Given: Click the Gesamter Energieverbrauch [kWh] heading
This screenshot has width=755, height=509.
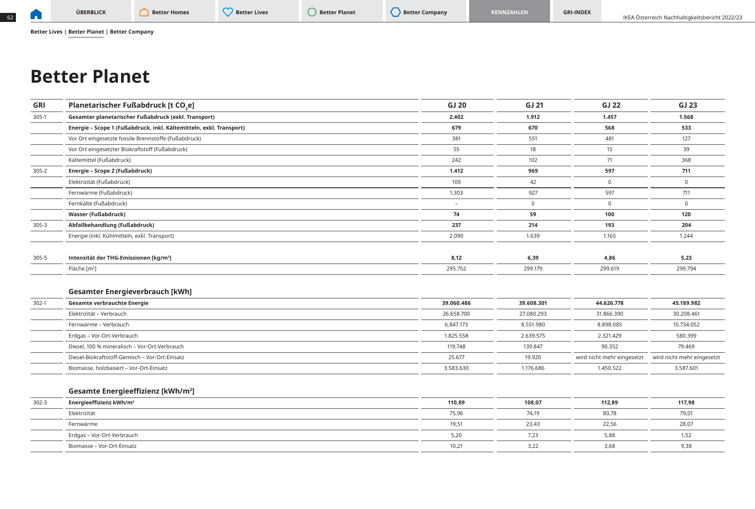Looking at the screenshot, I should 130,292.
